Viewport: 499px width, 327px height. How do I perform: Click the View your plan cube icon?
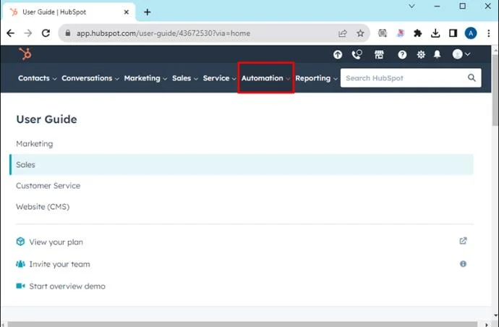(x=20, y=242)
